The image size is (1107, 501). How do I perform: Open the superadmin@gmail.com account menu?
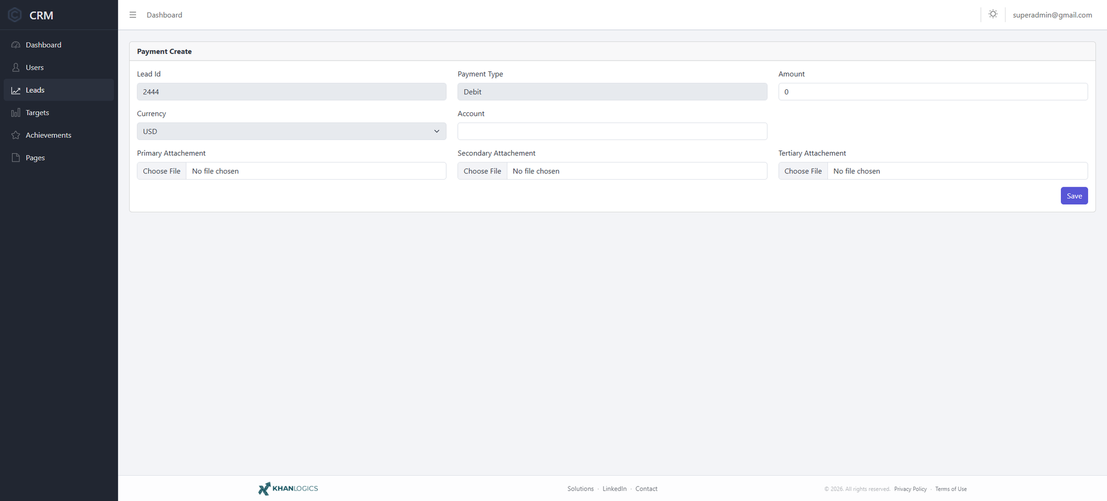click(1052, 15)
